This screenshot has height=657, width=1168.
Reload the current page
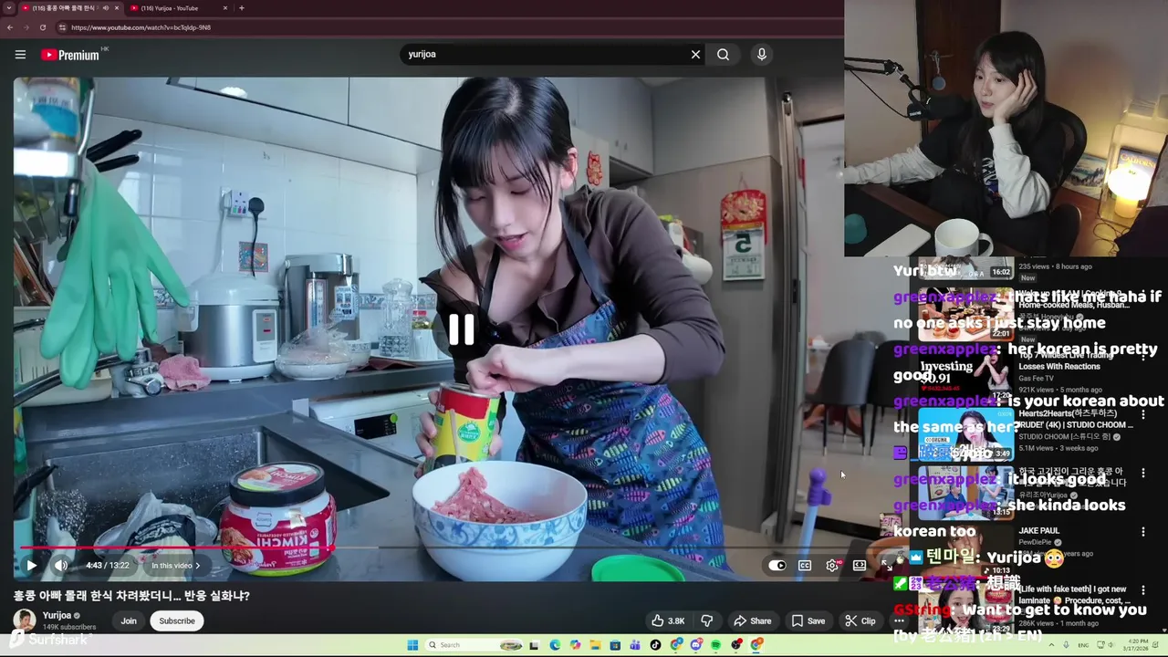pyautogui.click(x=43, y=27)
